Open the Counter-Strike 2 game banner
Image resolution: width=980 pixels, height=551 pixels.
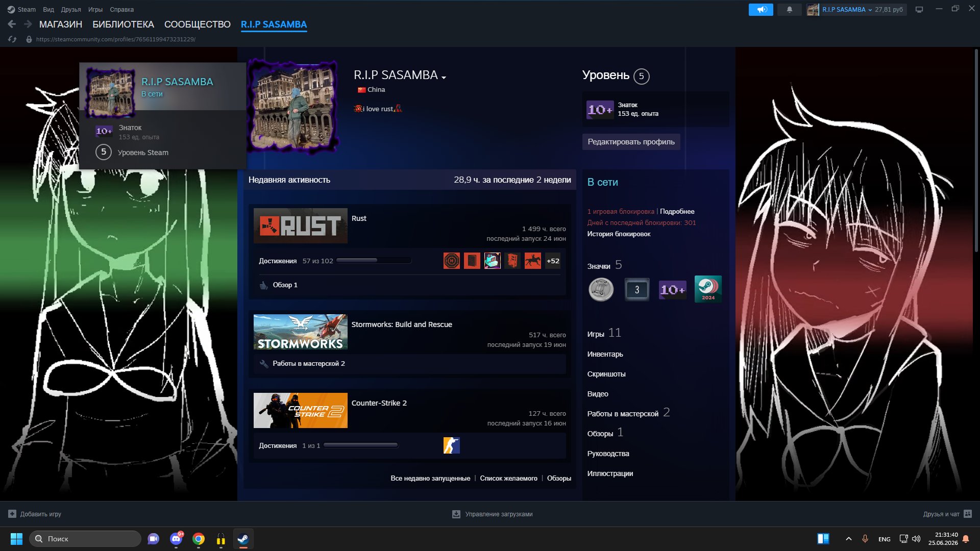pyautogui.click(x=300, y=410)
